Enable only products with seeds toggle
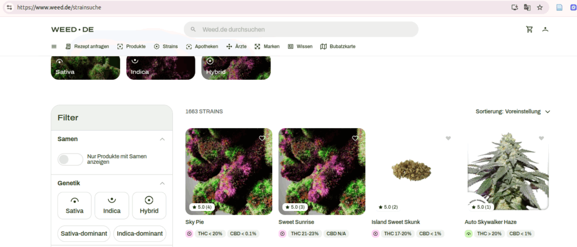The image size is (577, 247). (70, 160)
